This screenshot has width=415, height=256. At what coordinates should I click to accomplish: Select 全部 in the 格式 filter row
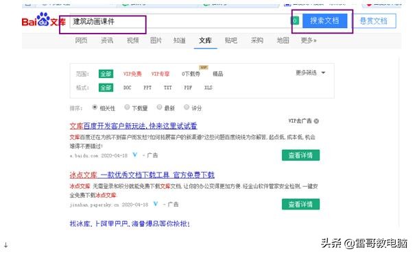click(106, 88)
